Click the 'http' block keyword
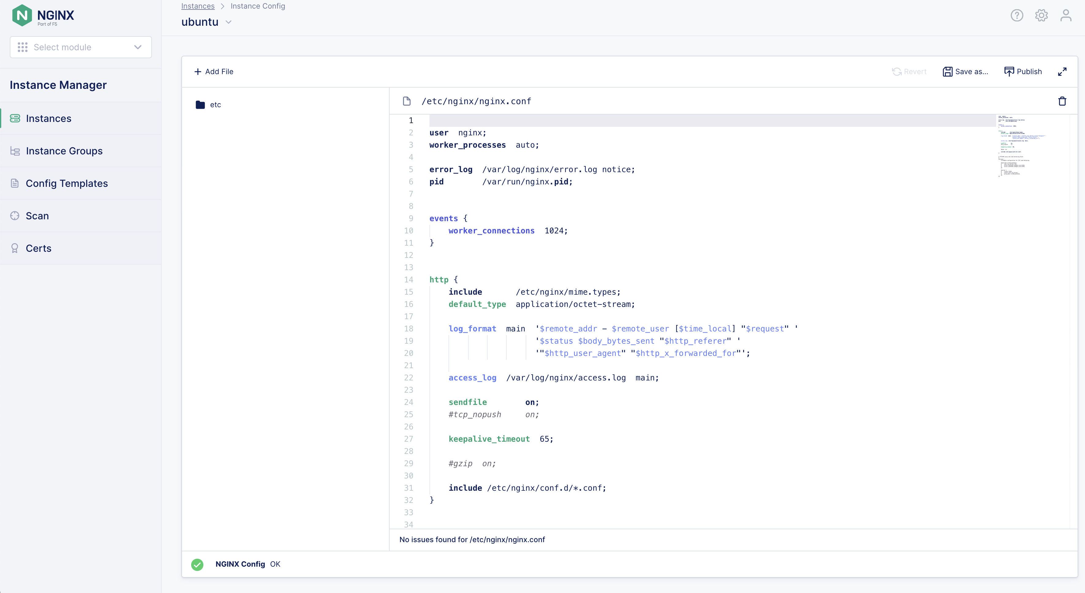This screenshot has width=1085, height=593. [x=439, y=280]
